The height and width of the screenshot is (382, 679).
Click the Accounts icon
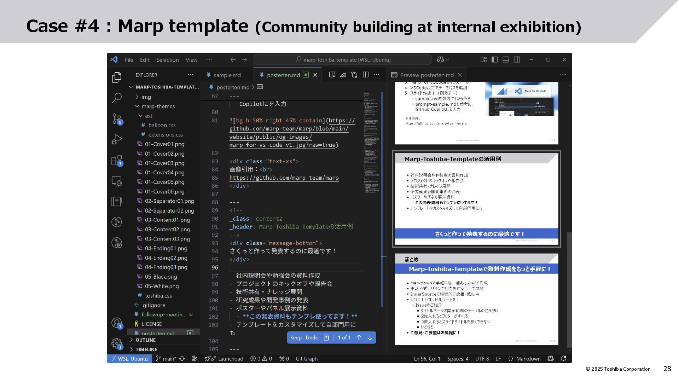point(116,323)
